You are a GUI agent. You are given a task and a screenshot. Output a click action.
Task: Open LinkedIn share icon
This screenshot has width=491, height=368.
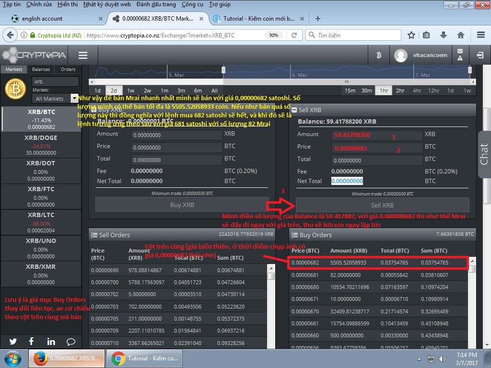(51, 341)
